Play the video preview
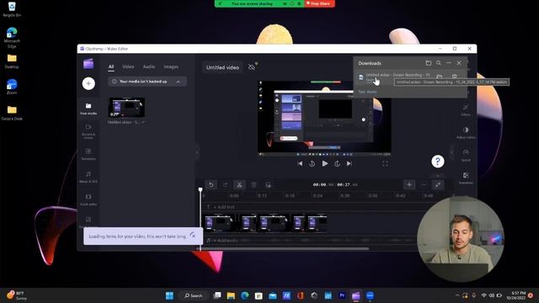The width and height of the screenshot is (539, 303). point(324,163)
